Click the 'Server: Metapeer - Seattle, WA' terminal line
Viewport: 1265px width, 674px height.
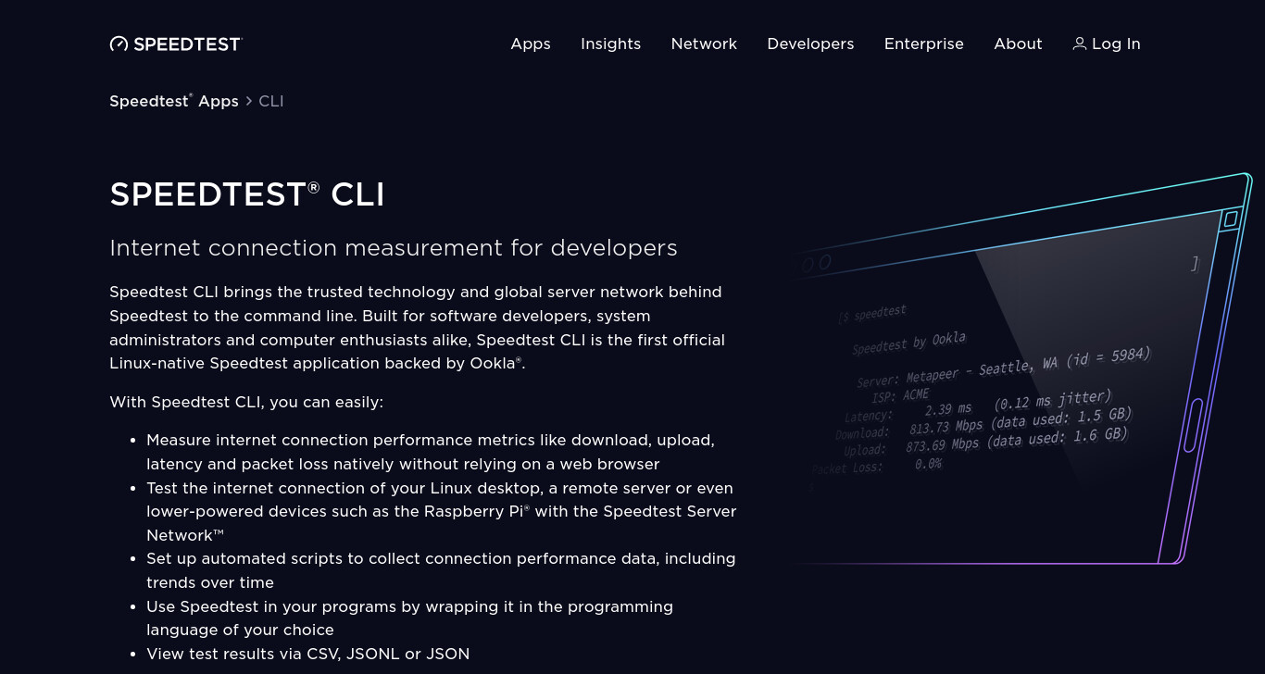pos(1004,368)
